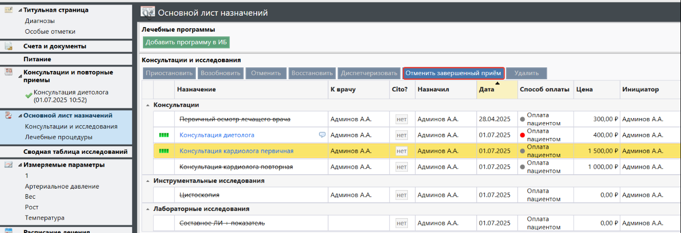Click the Основной лист назначений sidebar icon
Image resolution: width=681 pixels, height=233 pixels.
[9, 115]
